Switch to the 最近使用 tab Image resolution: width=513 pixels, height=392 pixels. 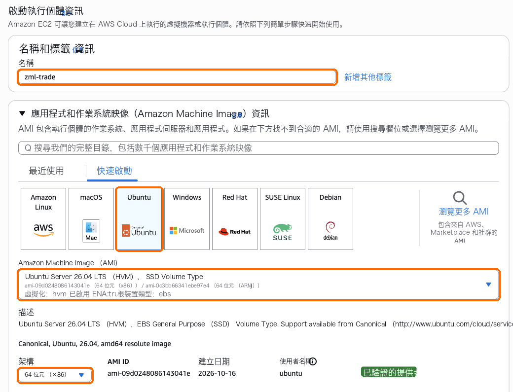46,171
